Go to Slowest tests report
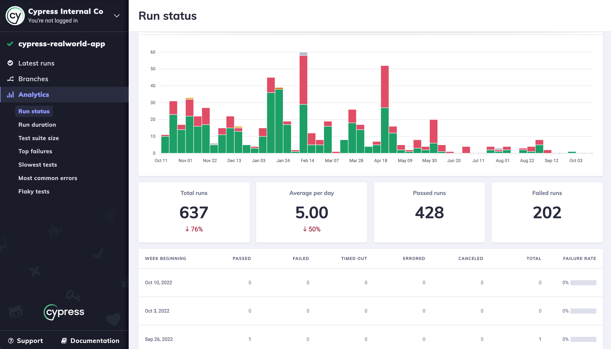 38,165
